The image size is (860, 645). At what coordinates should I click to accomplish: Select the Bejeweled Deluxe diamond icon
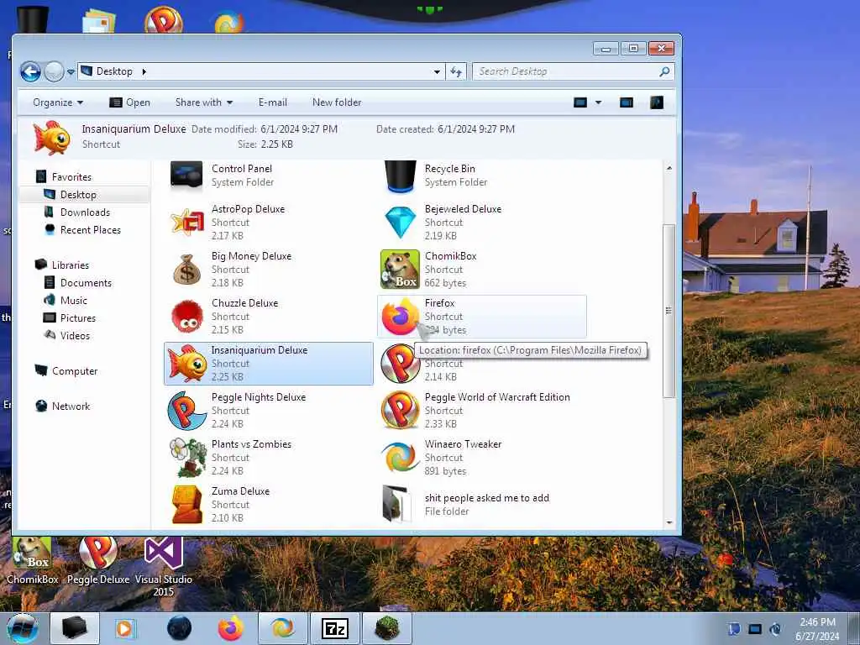400,222
